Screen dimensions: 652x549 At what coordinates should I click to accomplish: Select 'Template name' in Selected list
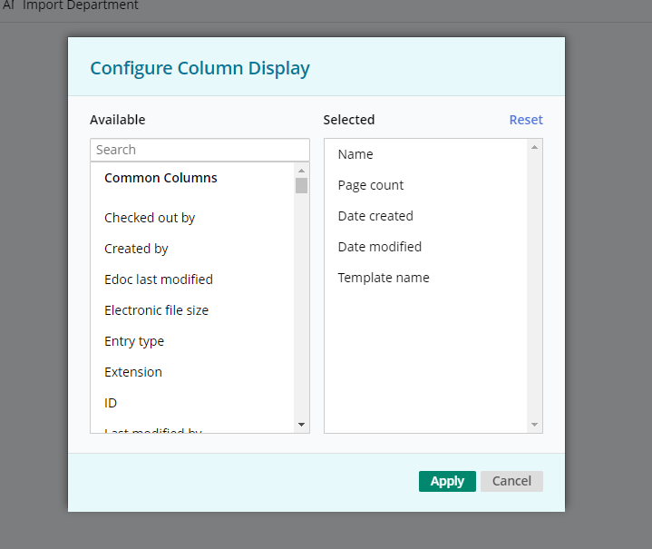384,278
